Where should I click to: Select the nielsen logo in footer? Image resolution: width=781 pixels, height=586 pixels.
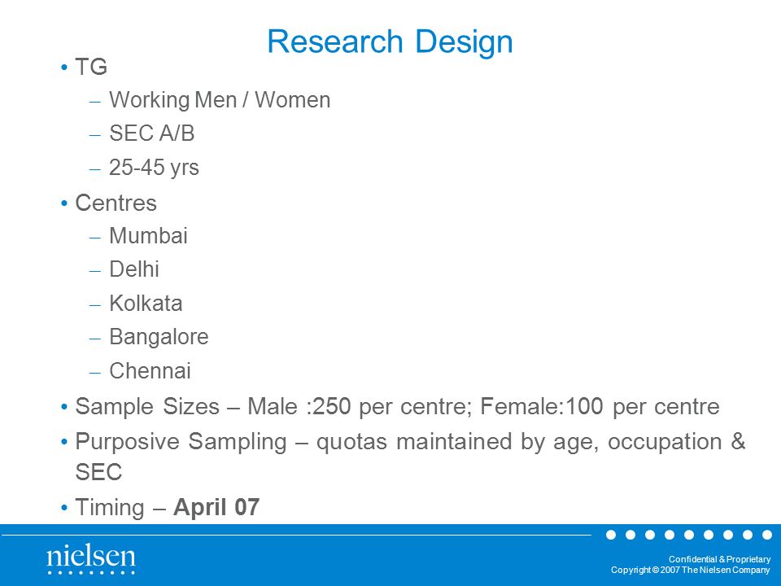pos(90,559)
